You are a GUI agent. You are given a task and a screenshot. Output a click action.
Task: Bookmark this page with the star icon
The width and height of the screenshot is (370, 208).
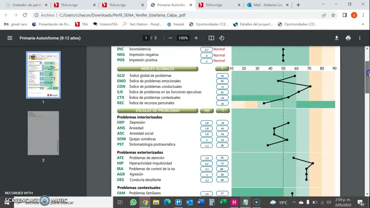333,15
